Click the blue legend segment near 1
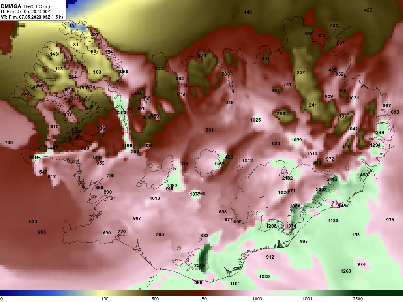 click(x=52, y=293)
